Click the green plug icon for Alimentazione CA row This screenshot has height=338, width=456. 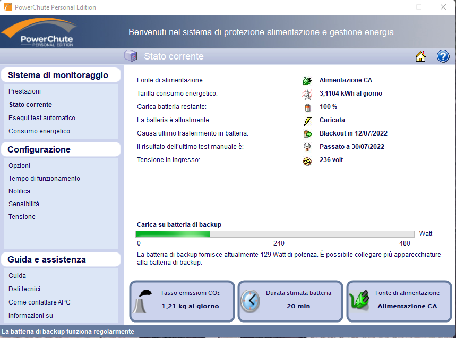(x=307, y=81)
